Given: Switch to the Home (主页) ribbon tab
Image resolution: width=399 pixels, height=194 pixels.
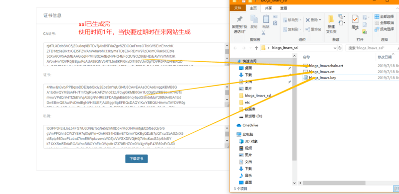Looking at the screenshot, I should (253, 8).
